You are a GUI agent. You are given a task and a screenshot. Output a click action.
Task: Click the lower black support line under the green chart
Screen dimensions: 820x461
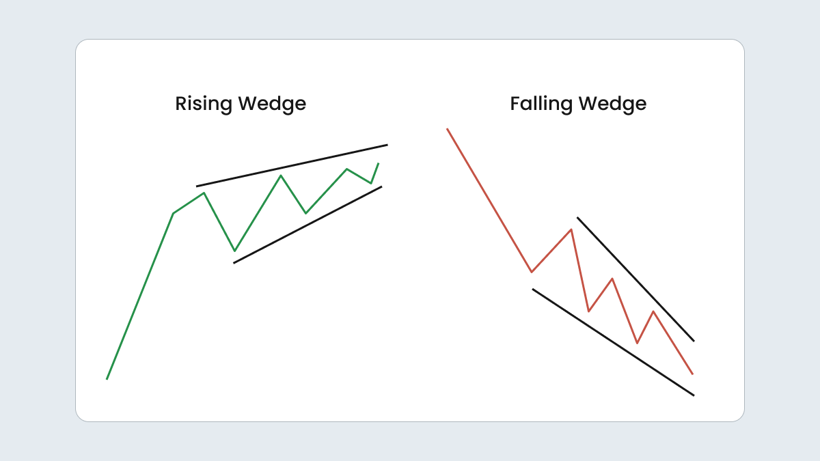coord(307,225)
